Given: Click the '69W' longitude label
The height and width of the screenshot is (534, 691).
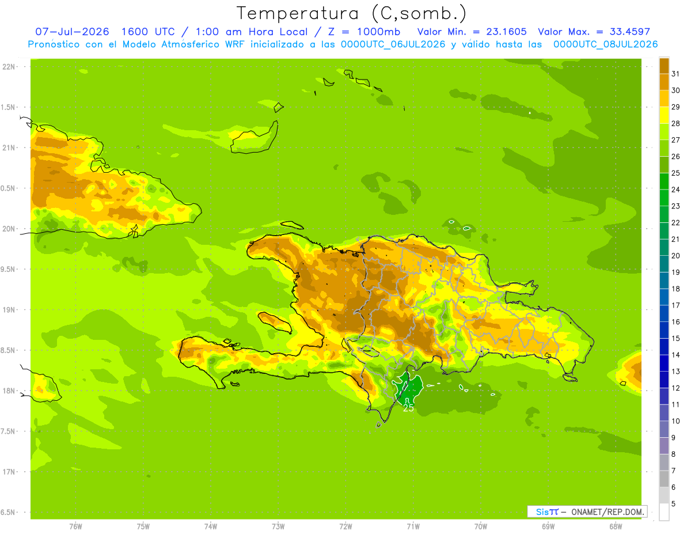Looking at the screenshot, I should coord(548,527).
